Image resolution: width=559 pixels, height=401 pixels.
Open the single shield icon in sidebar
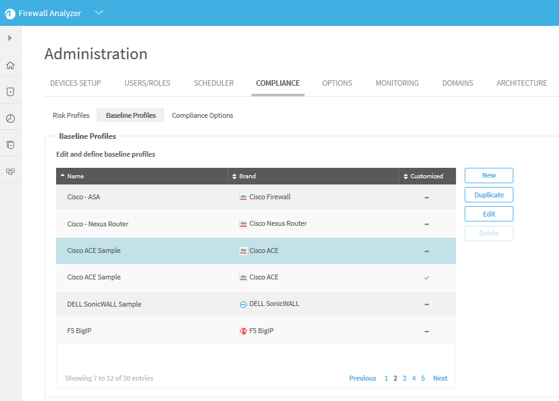click(10, 92)
